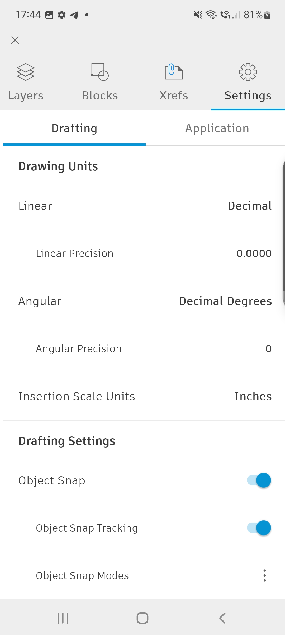Viewport: 285px width, 635px height.
Task: Set Angular Precision value 0
Action: point(268,349)
